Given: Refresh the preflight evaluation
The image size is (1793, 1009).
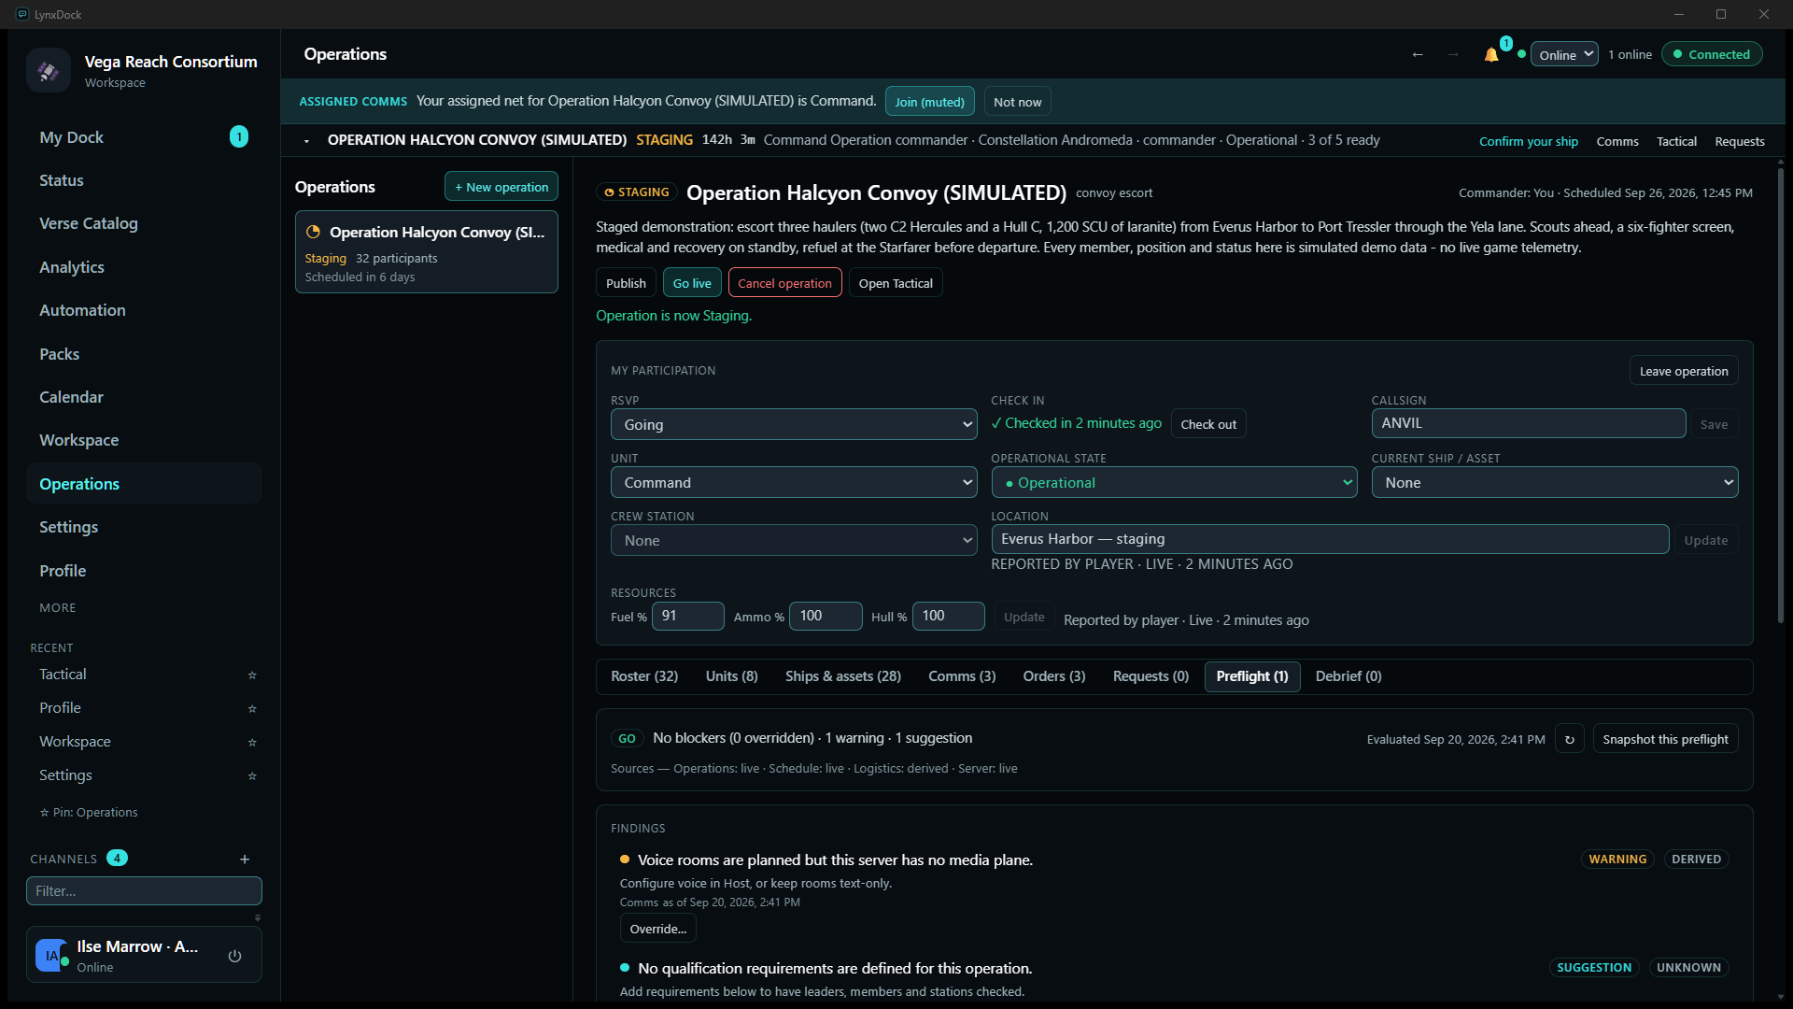Looking at the screenshot, I should pyautogui.click(x=1570, y=739).
